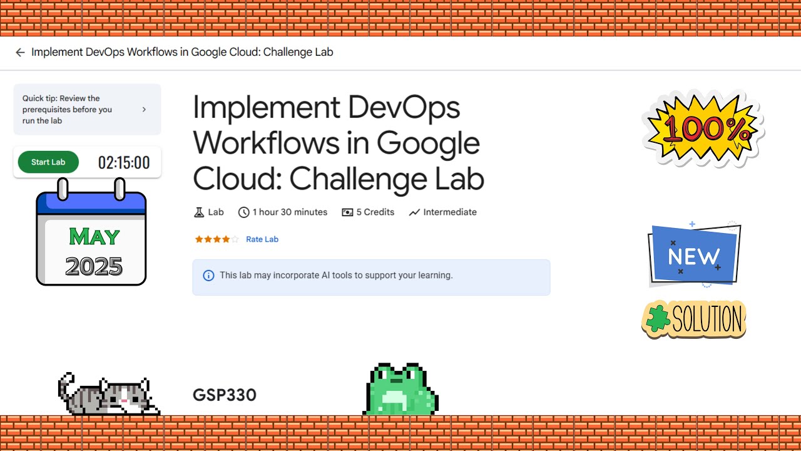Click the Quick tip card text
The image size is (801, 451).
point(68,110)
